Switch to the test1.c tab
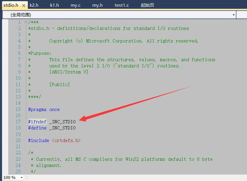Screen dimensions: 247x181 pyautogui.click(x=122, y=5)
